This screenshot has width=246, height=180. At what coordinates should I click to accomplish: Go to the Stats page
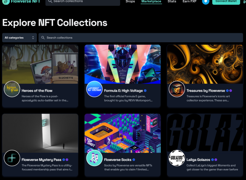tap(172, 1)
